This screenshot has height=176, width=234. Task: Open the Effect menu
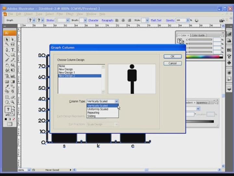(70, 14)
